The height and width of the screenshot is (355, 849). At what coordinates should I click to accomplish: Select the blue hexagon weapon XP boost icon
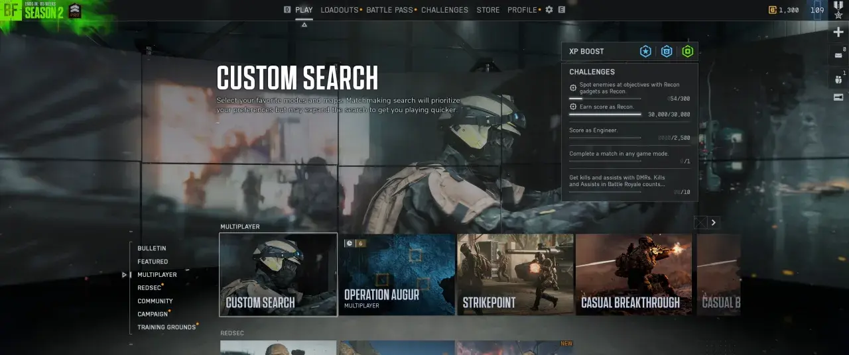(667, 52)
